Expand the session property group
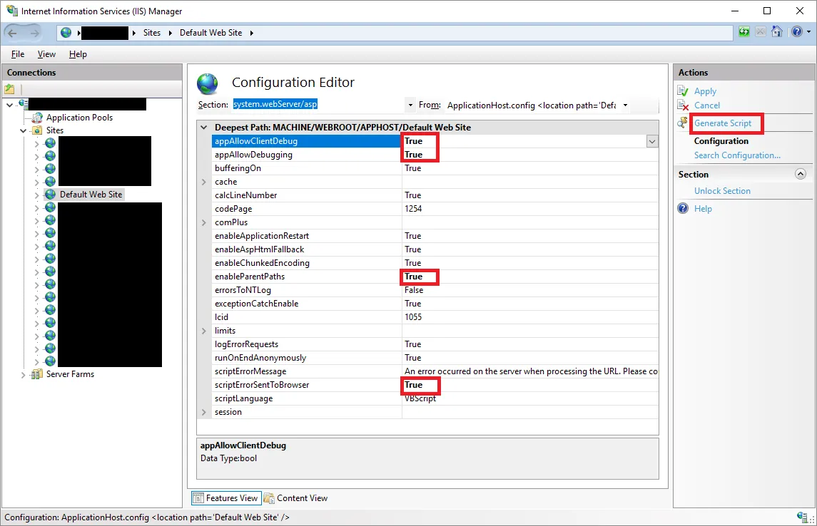Image resolution: width=817 pixels, height=526 pixels. pyautogui.click(x=204, y=411)
